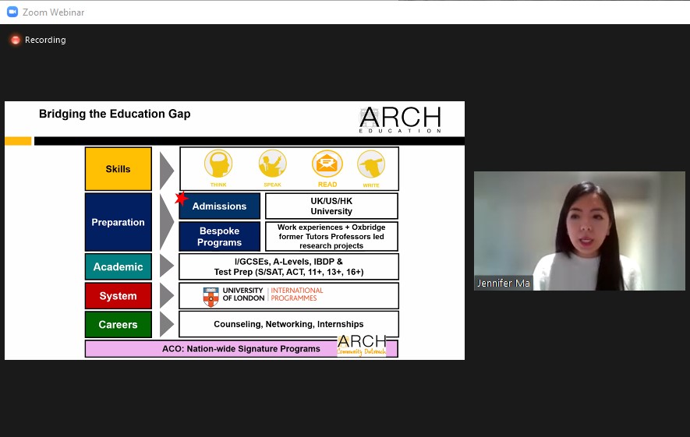Click the gray arrow next to Academic
The image size is (690, 437).
167,266
